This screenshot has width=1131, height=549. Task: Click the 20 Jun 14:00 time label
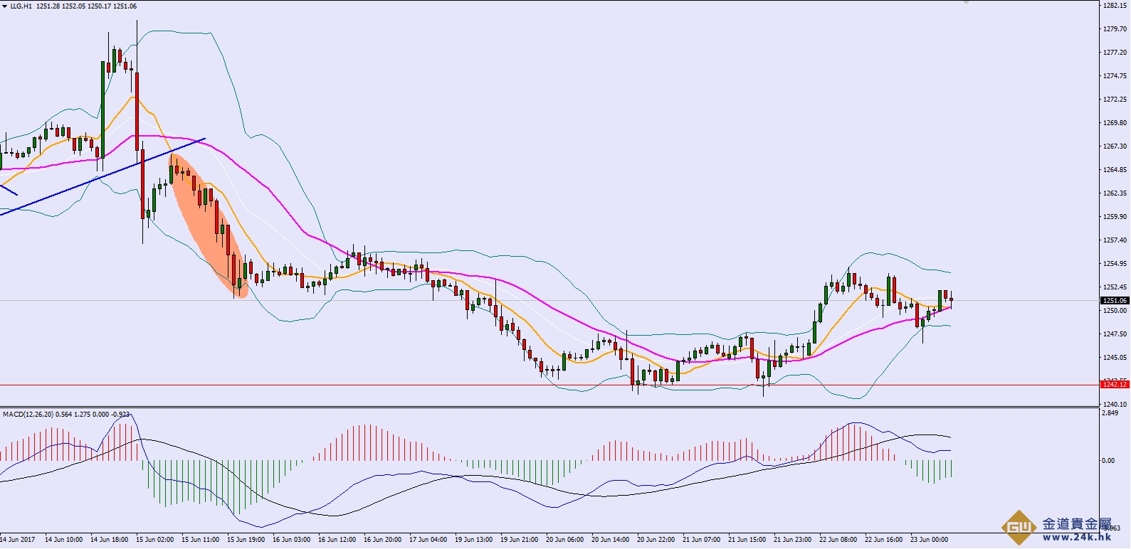[x=610, y=540]
